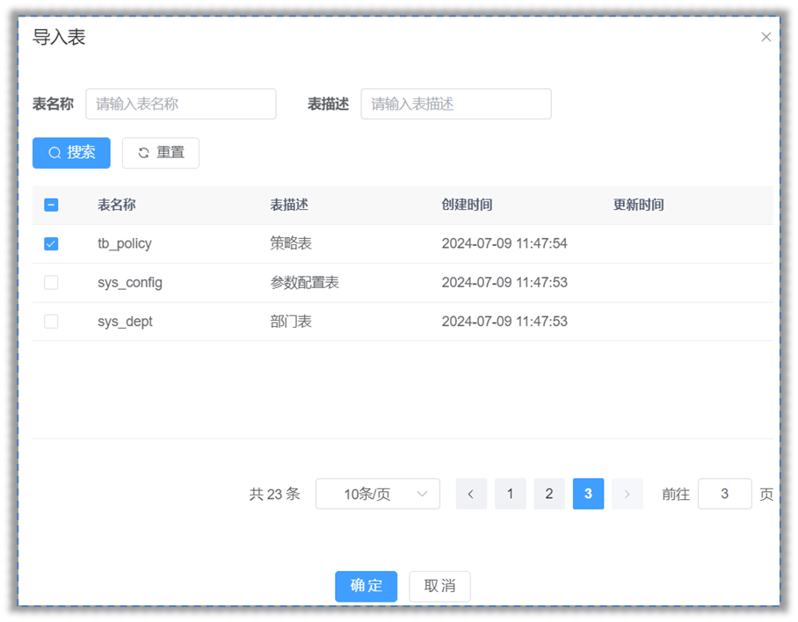Go to page 1
The height and width of the screenshot is (622, 798).
510,494
